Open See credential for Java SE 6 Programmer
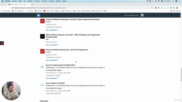Image resolution: width=182 pixels, height=102 pixels. tap(52, 60)
